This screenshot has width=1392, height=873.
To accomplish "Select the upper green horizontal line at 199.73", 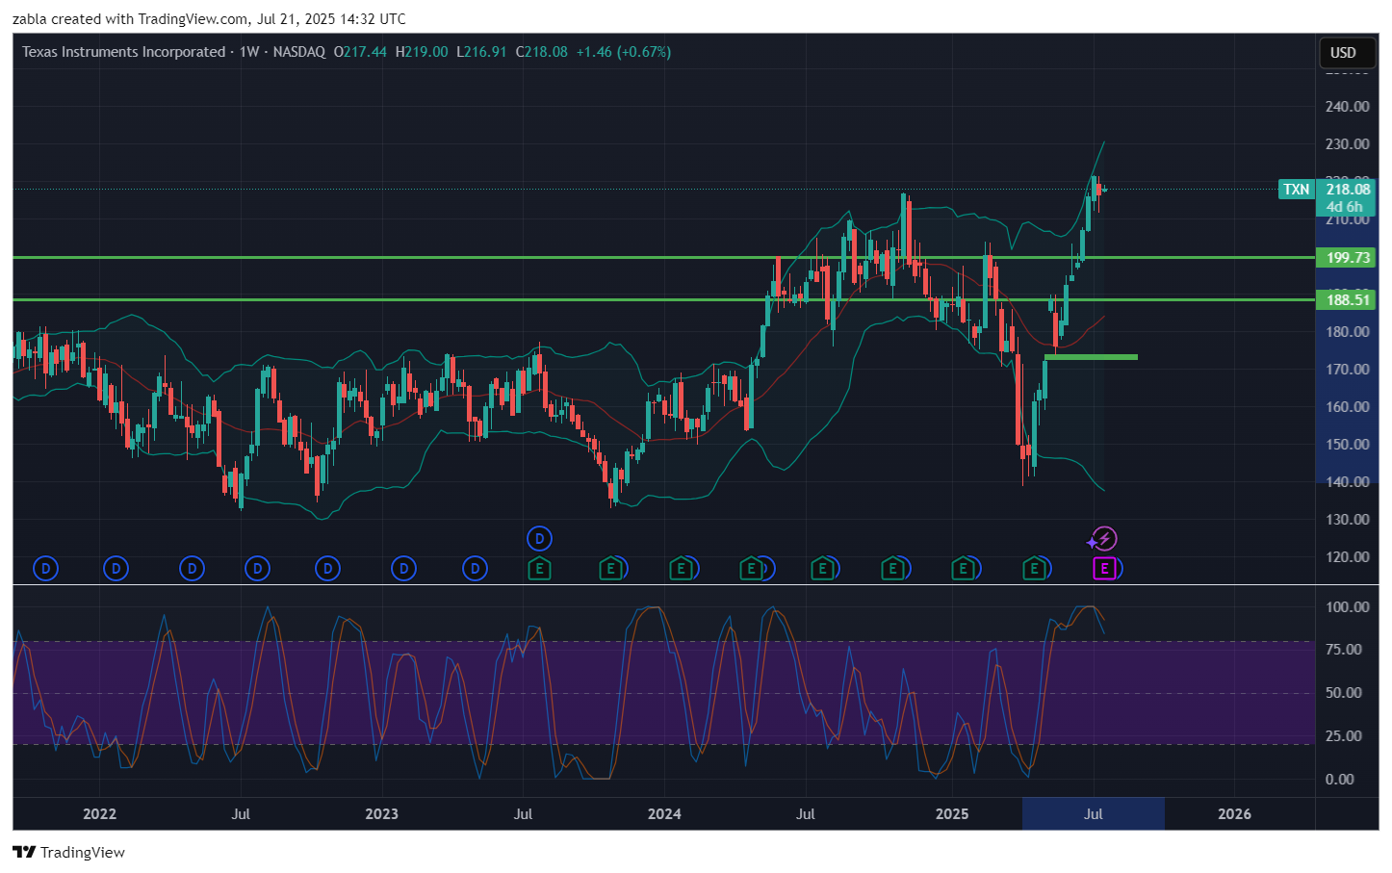I will (663, 258).
